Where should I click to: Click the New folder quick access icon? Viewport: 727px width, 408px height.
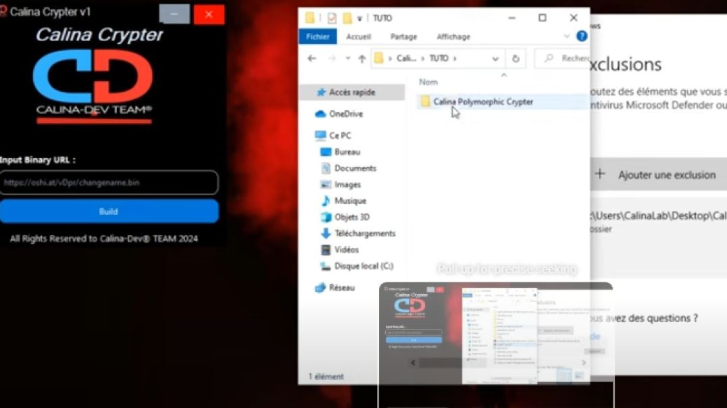tap(347, 18)
